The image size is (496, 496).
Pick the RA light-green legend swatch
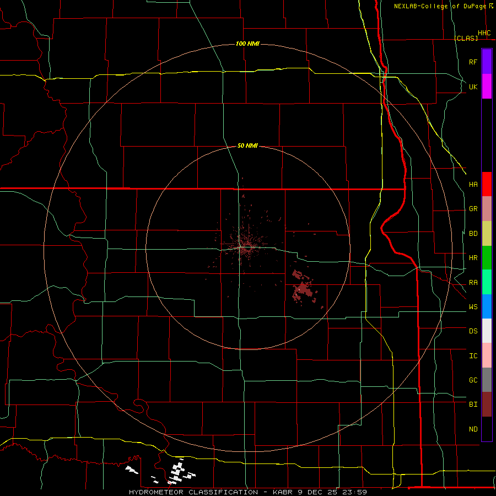[487, 282]
